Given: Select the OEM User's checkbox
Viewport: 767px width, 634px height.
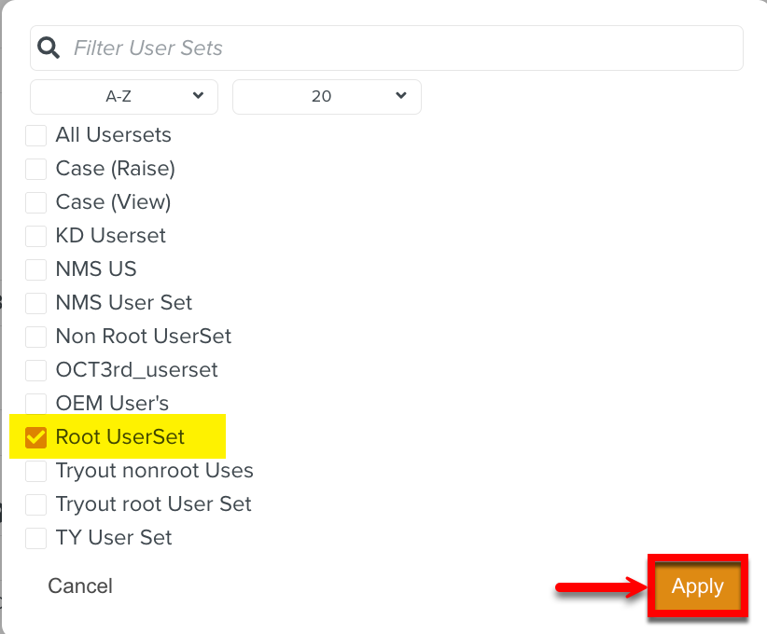Looking at the screenshot, I should point(36,404).
